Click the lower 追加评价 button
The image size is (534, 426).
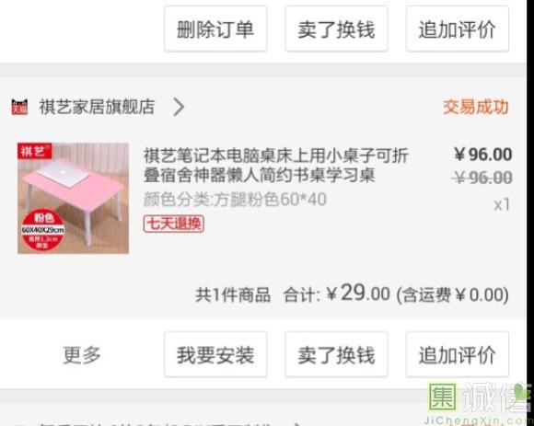[458, 354]
